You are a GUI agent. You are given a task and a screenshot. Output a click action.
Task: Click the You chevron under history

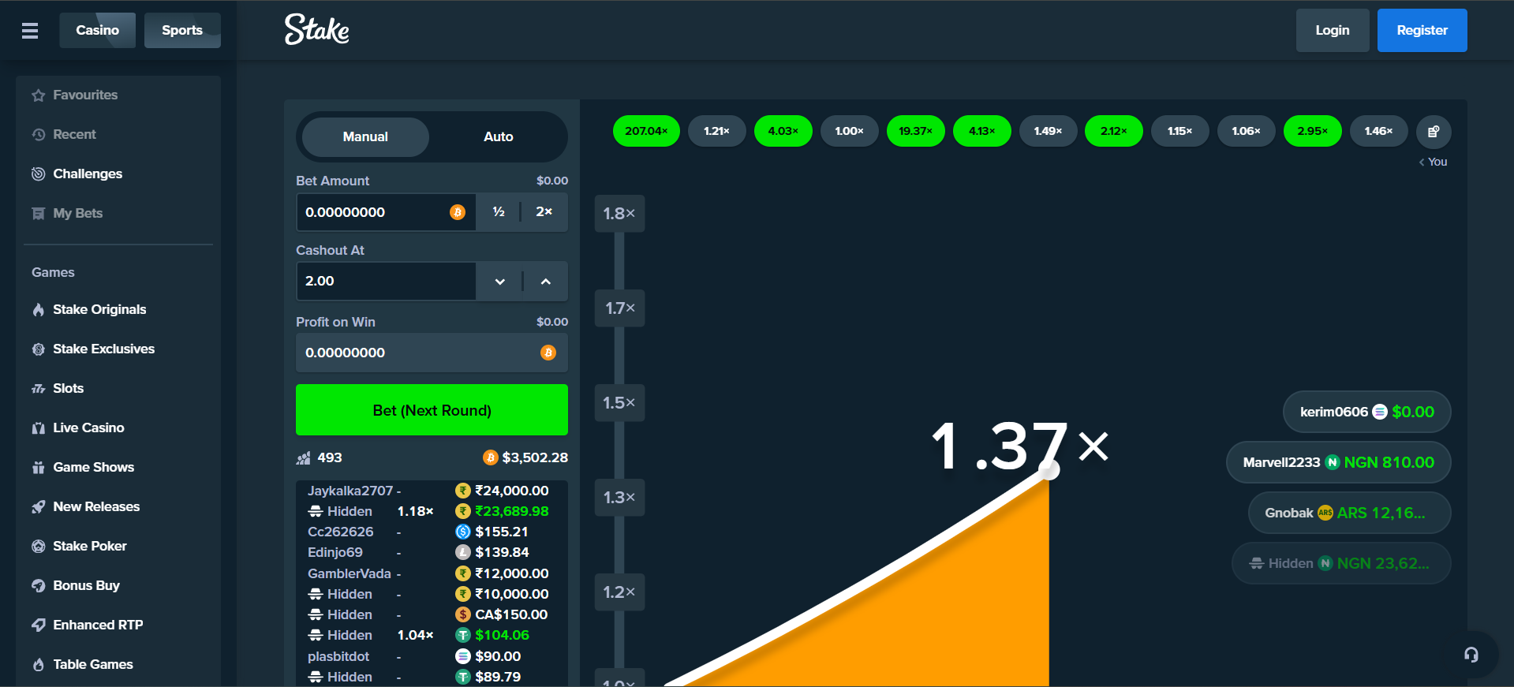[x=1422, y=162]
